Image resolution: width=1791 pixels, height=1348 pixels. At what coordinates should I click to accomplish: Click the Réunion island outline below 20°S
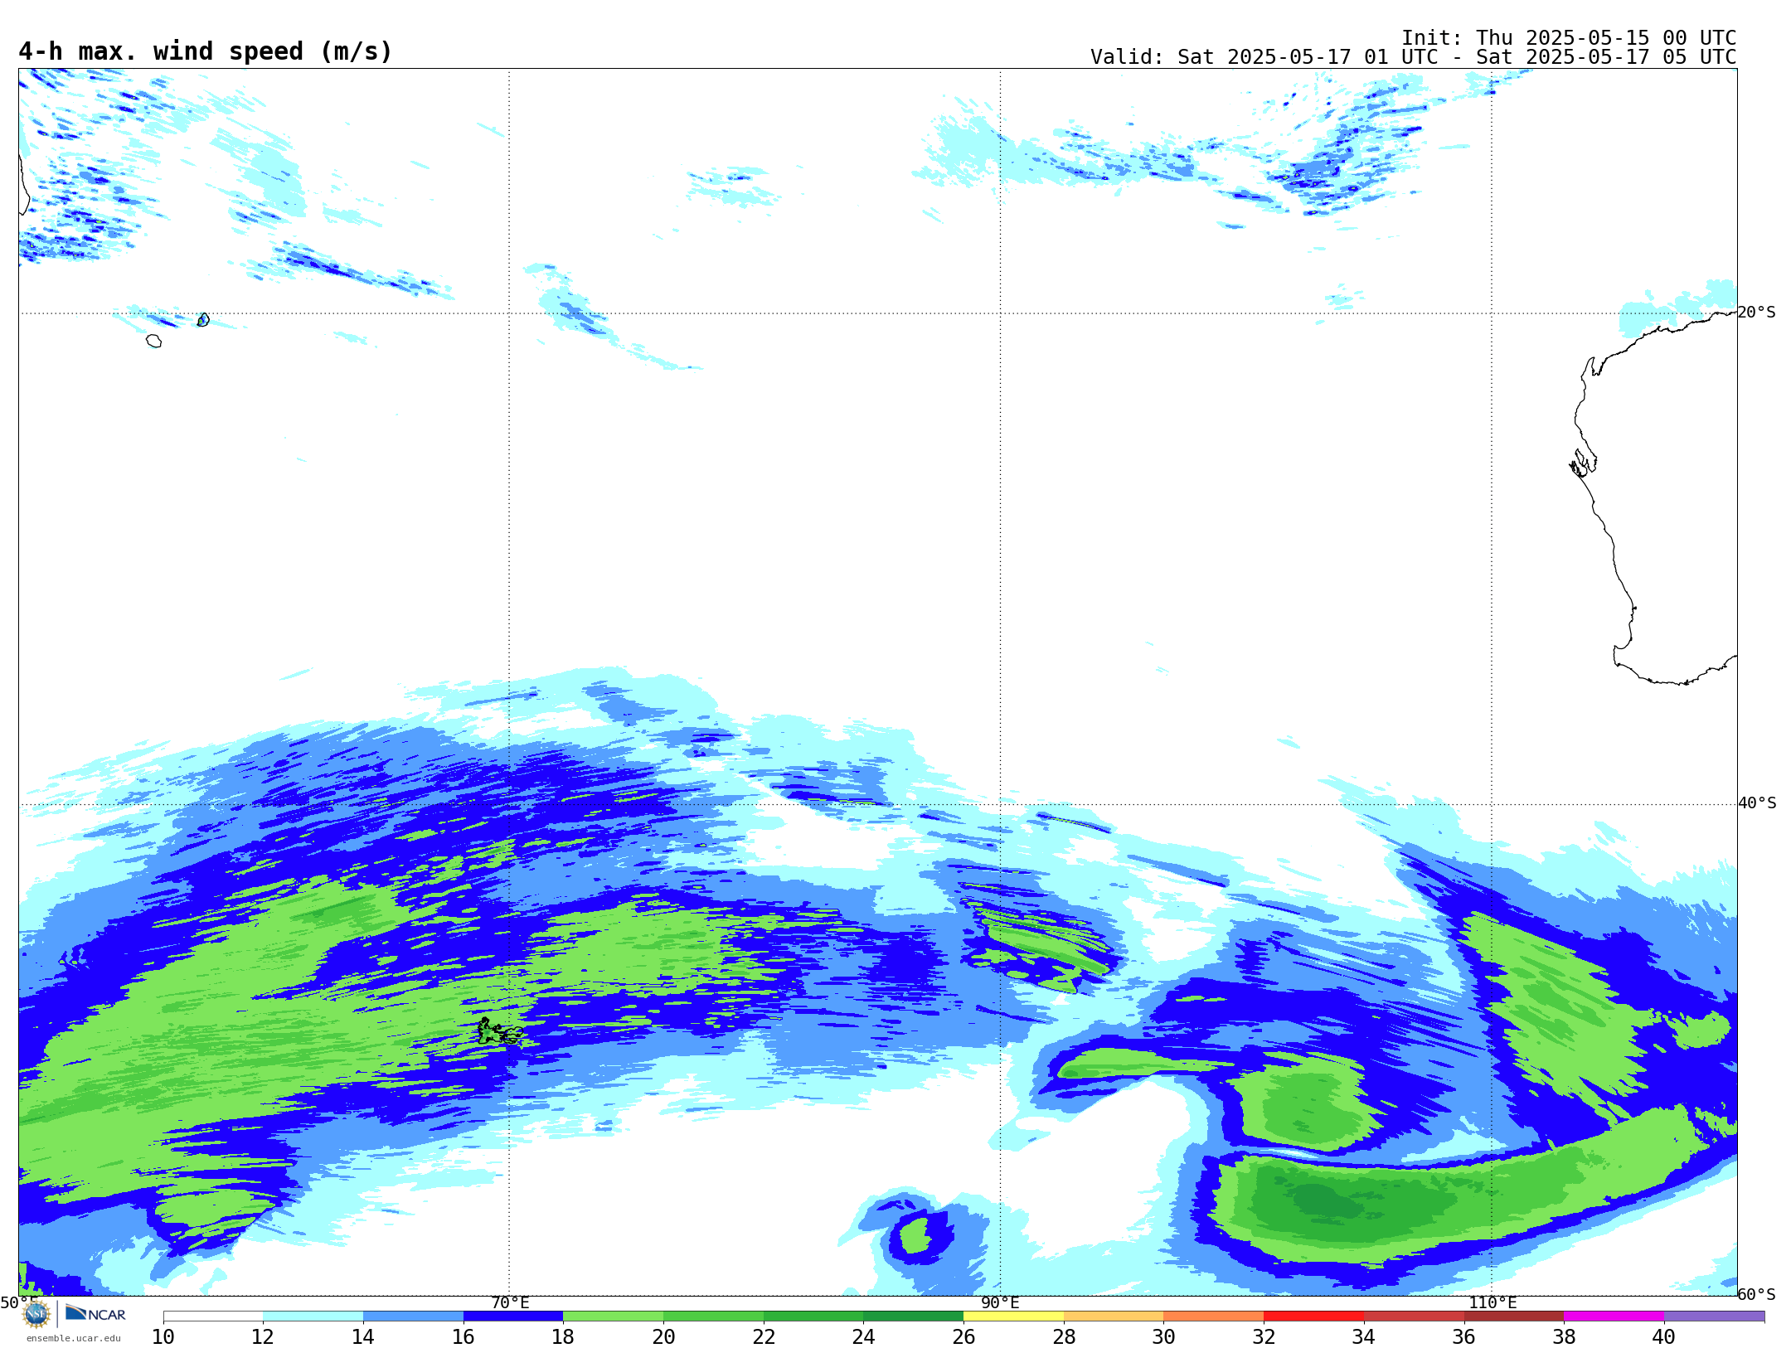click(153, 341)
